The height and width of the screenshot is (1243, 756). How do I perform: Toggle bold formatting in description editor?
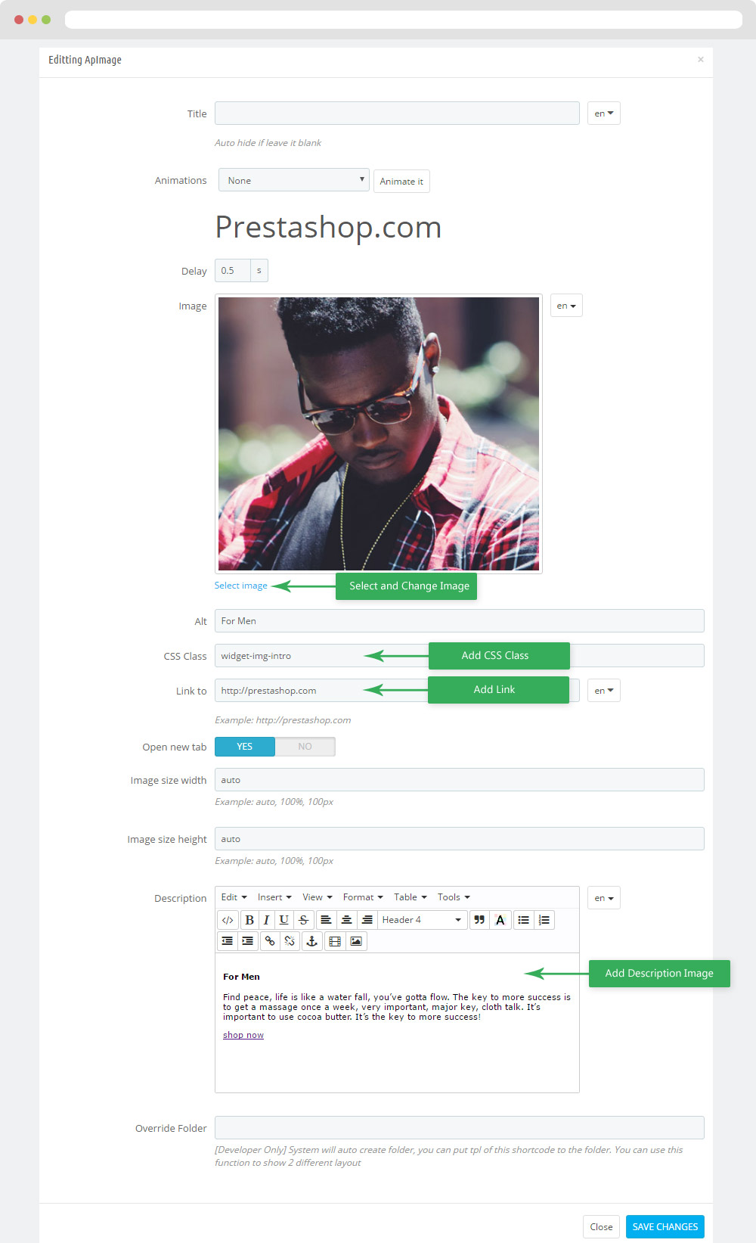coord(249,920)
